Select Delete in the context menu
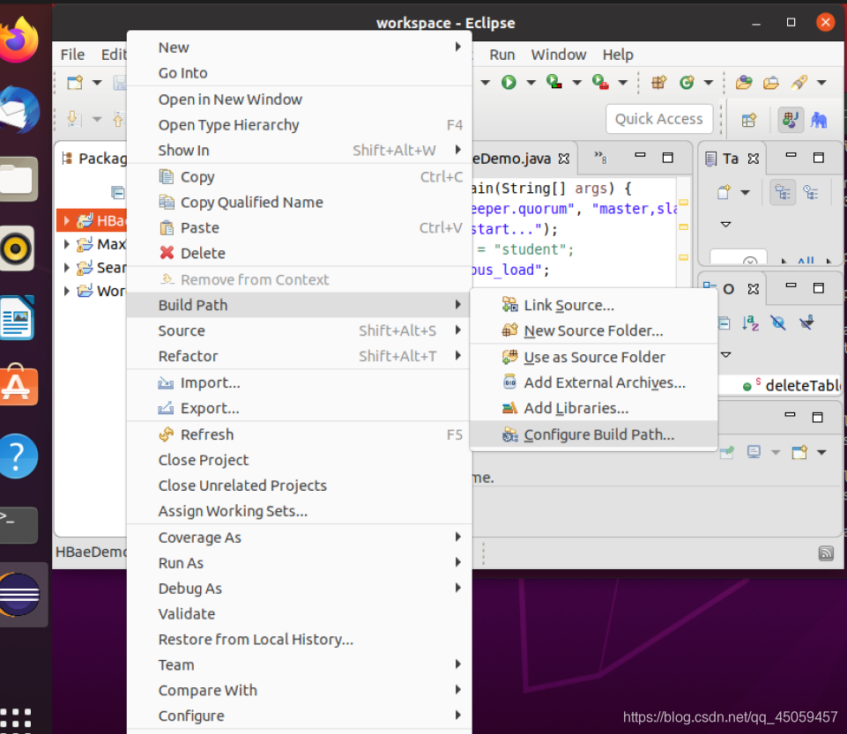 [x=300, y=253]
